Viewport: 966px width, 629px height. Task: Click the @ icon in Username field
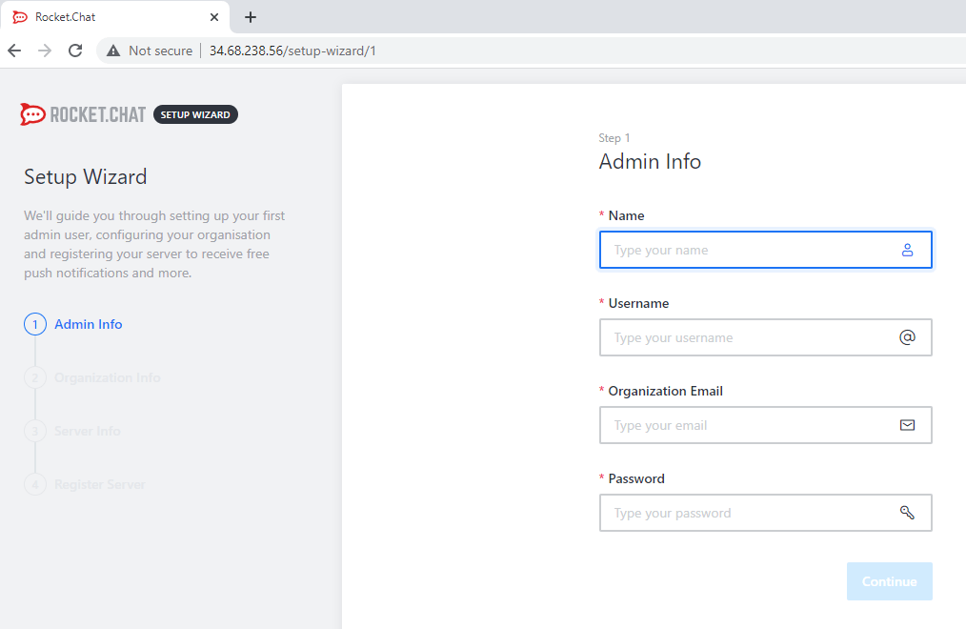coord(907,337)
